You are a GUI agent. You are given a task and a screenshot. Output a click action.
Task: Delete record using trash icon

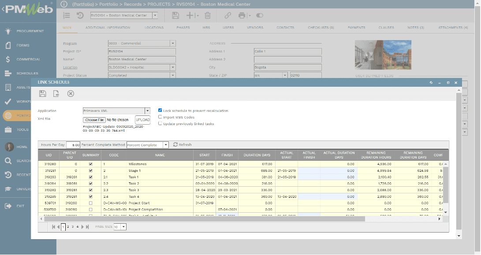coord(208,15)
